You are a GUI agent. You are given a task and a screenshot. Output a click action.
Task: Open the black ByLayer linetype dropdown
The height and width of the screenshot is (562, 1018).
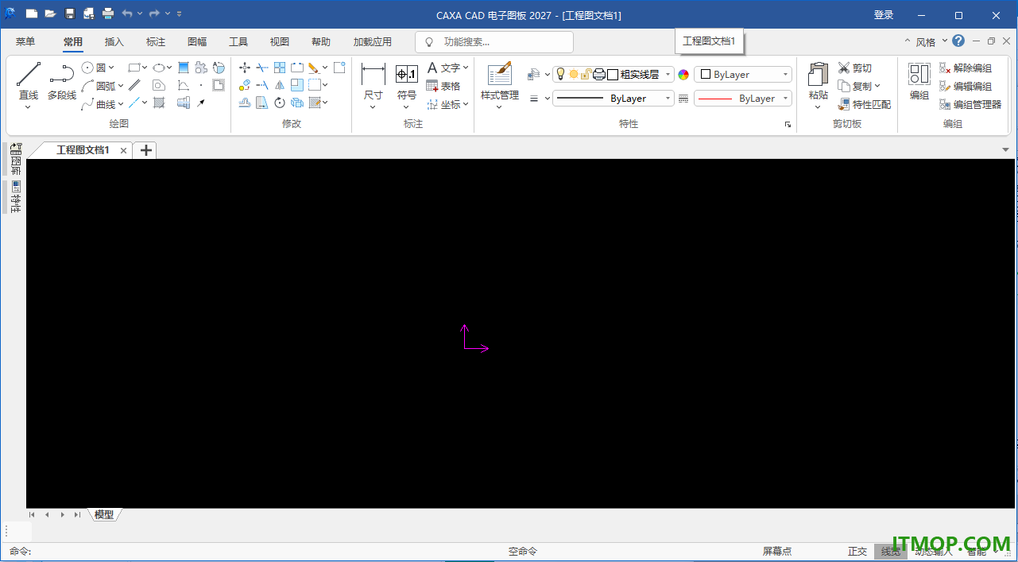click(x=614, y=99)
